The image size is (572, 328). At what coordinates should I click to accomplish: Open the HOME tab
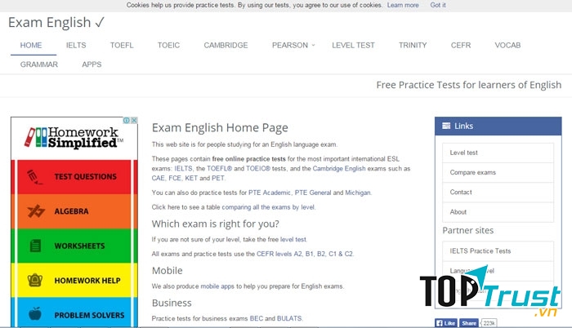pyautogui.click(x=31, y=45)
